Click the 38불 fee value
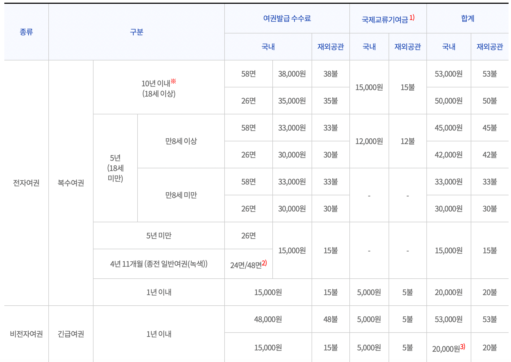 (x=330, y=74)
